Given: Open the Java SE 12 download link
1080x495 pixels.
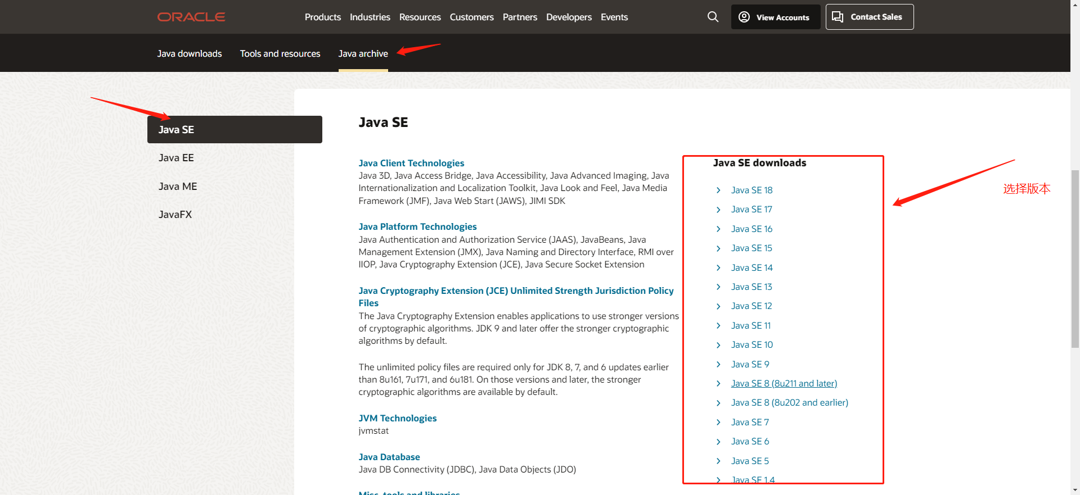Looking at the screenshot, I should pos(752,306).
